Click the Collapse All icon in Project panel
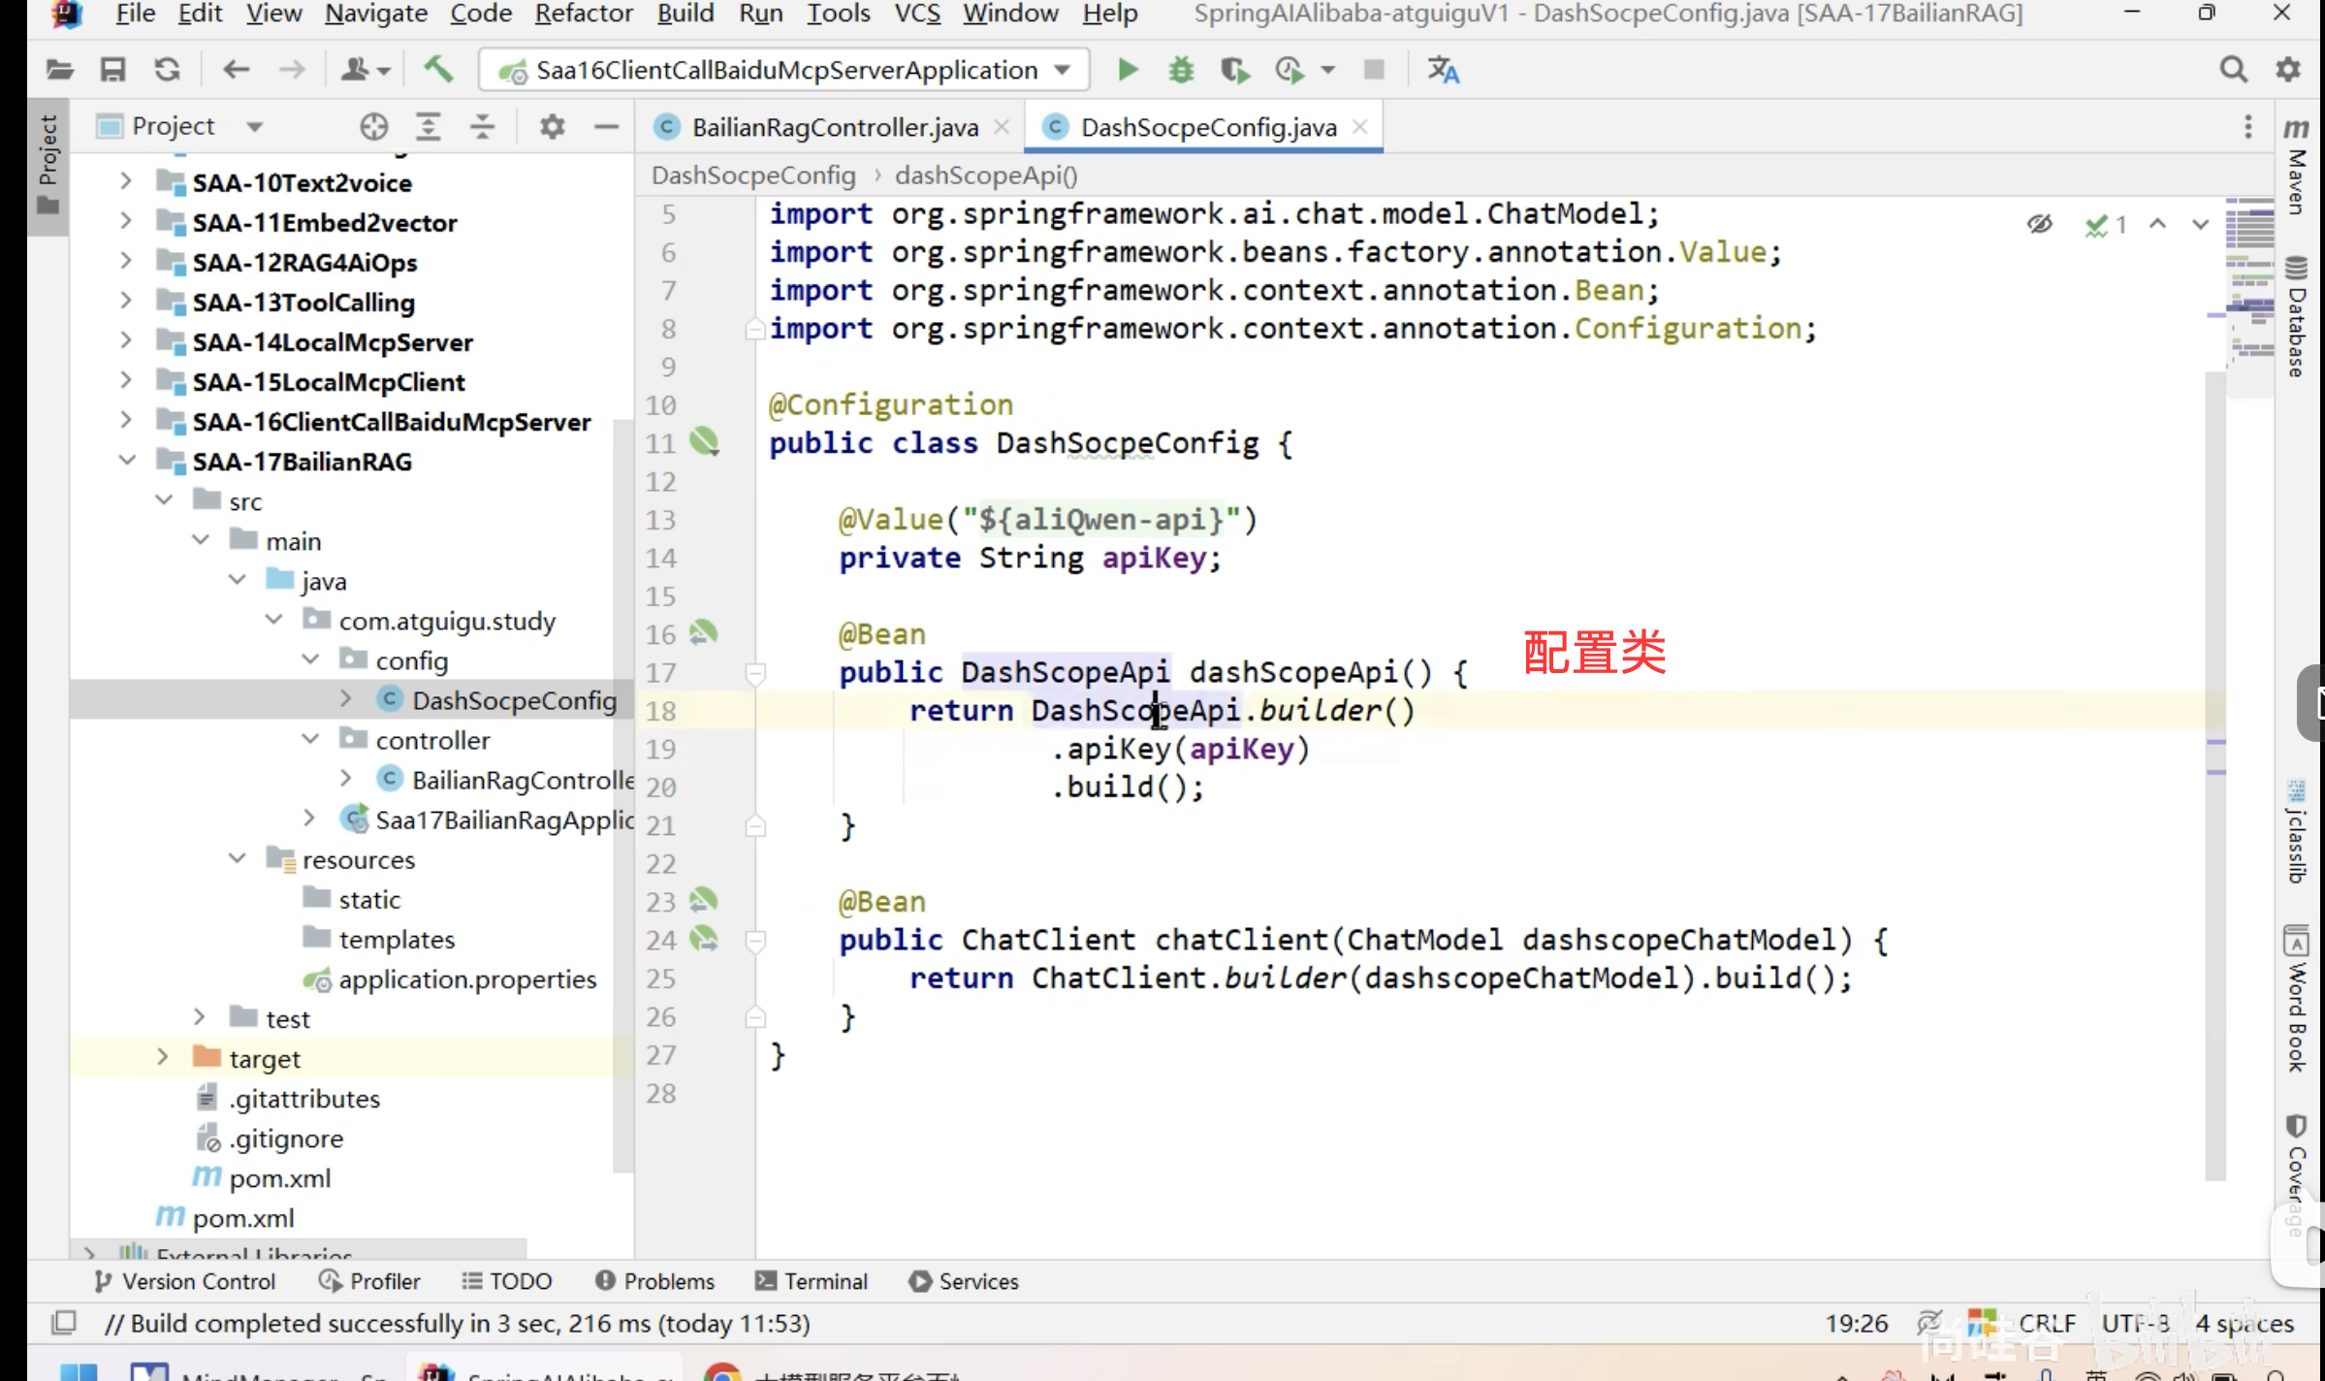This screenshot has height=1381, width=2325. coord(482,126)
